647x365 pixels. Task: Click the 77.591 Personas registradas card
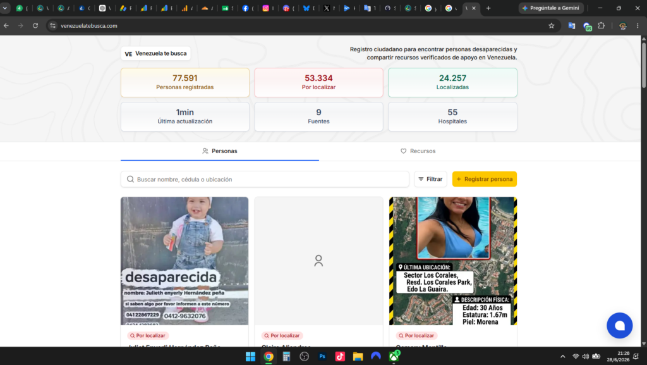click(x=185, y=83)
